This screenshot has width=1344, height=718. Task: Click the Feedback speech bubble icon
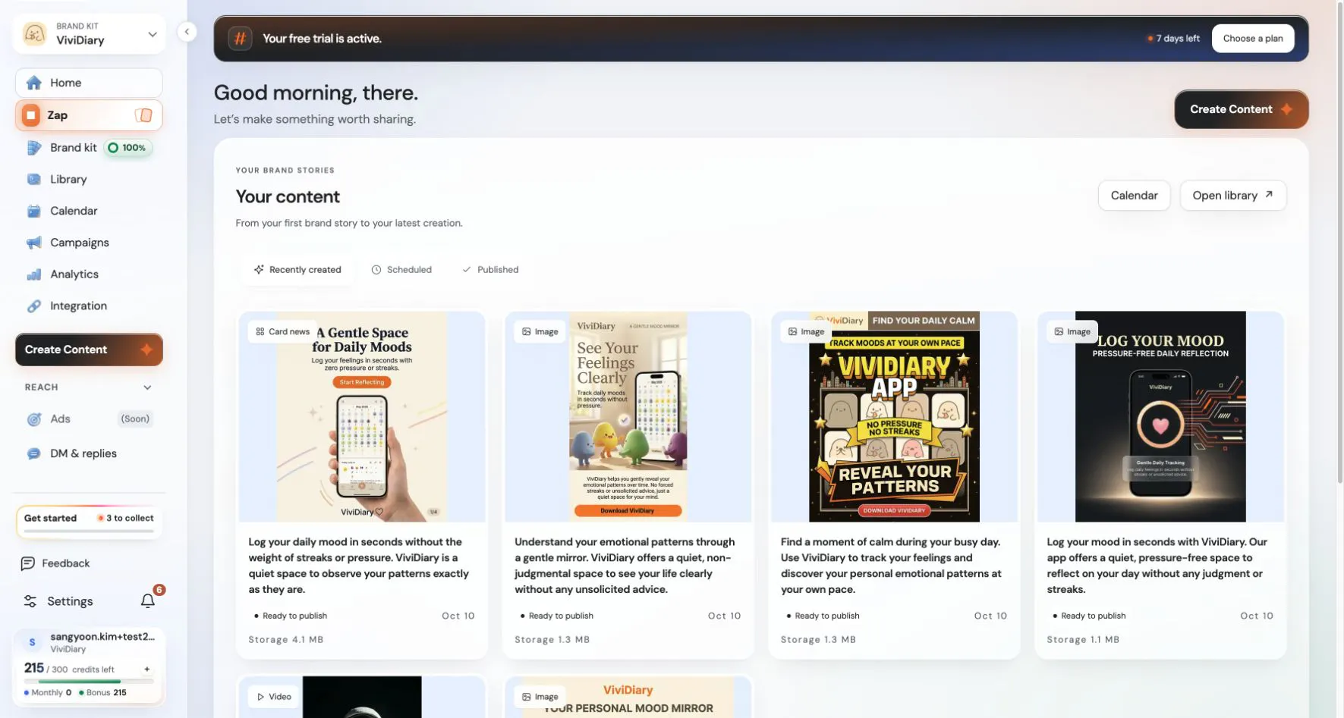28,563
